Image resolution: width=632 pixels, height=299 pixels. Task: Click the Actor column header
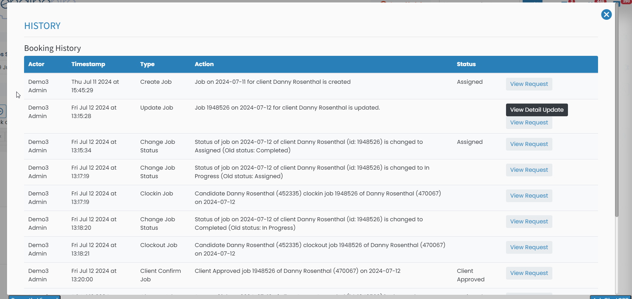click(x=36, y=64)
